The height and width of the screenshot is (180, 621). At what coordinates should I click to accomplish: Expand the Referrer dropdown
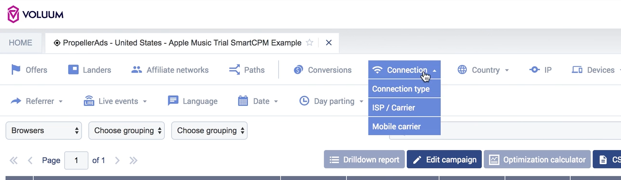tap(37, 101)
